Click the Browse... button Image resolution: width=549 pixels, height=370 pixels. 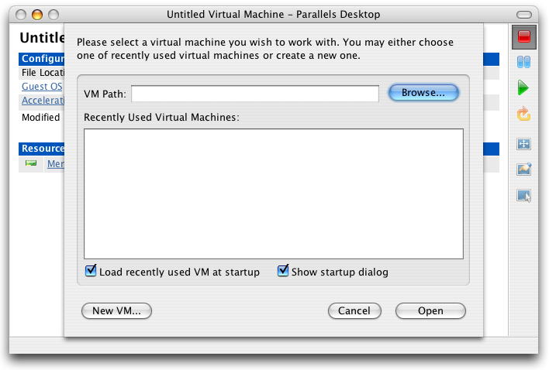(x=423, y=93)
